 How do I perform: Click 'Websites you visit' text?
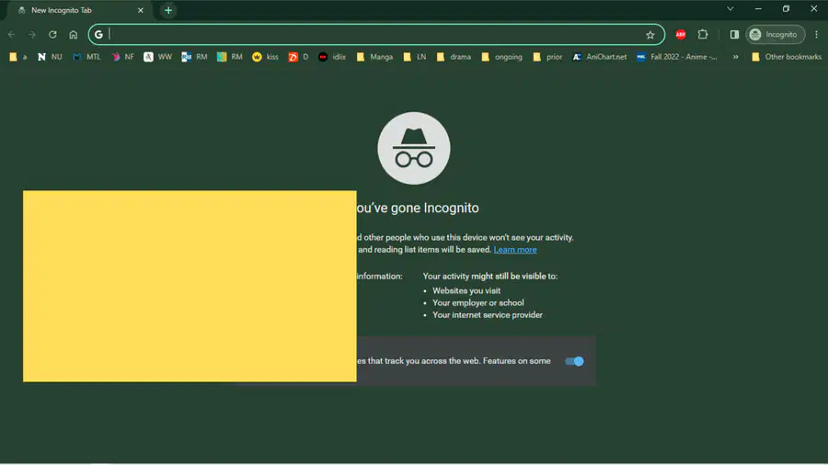[466, 290]
